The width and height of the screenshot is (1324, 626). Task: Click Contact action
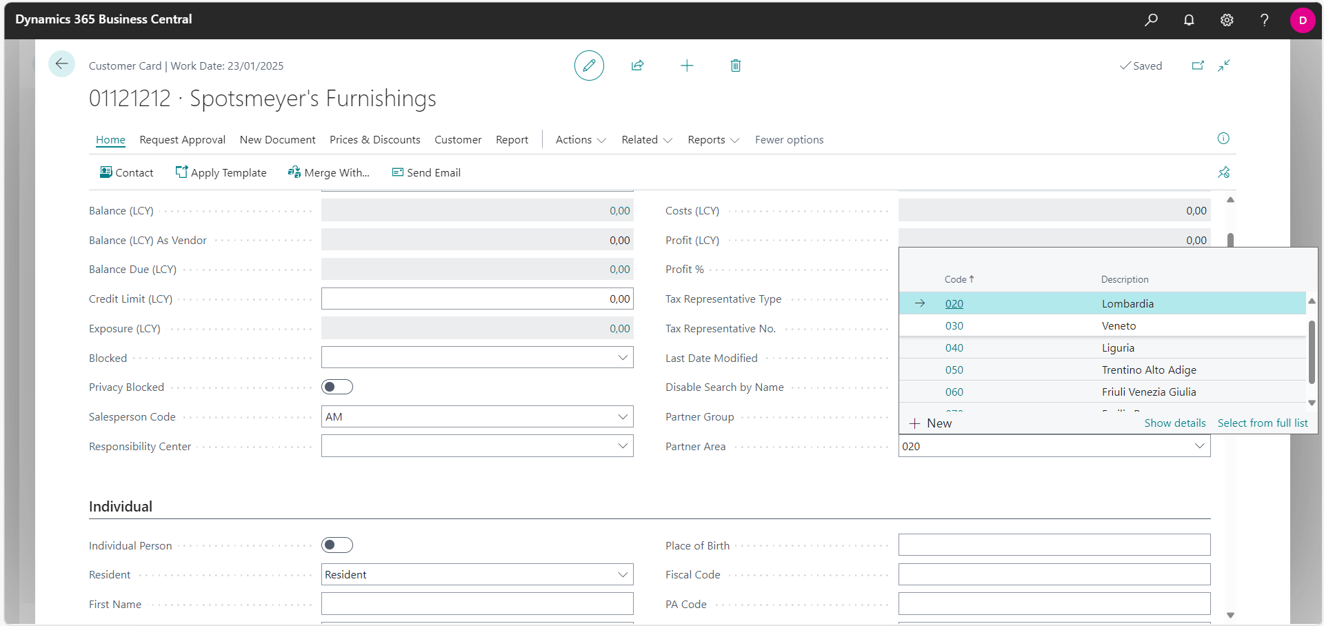(x=126, y=172)
